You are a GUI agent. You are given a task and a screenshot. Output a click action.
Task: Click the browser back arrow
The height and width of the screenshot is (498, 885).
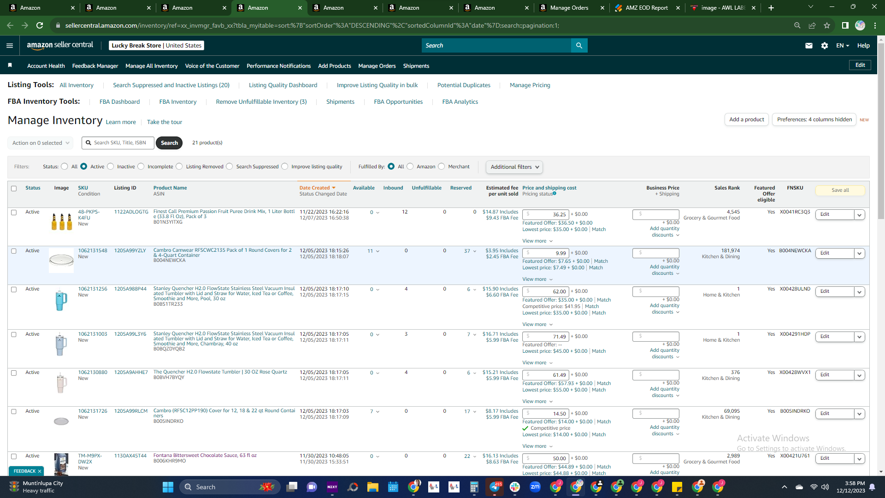click(x=10, y=25)
